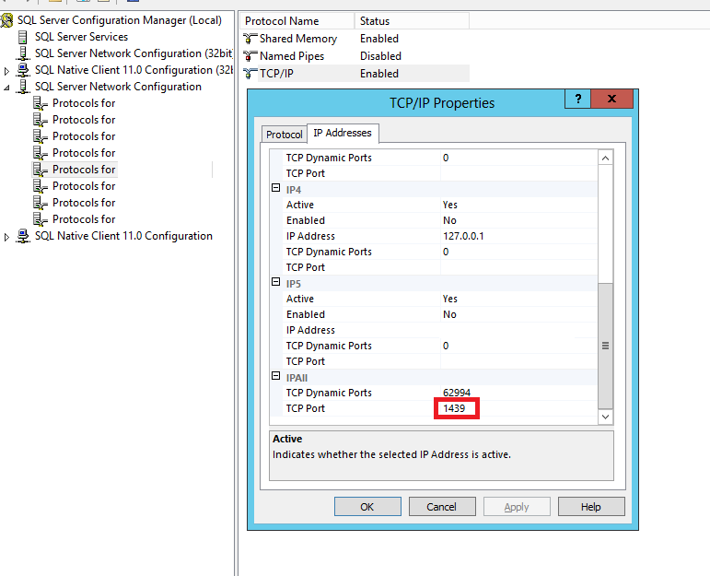
Task: Click the IP5 Active value Yes
Action: (450, 300)
